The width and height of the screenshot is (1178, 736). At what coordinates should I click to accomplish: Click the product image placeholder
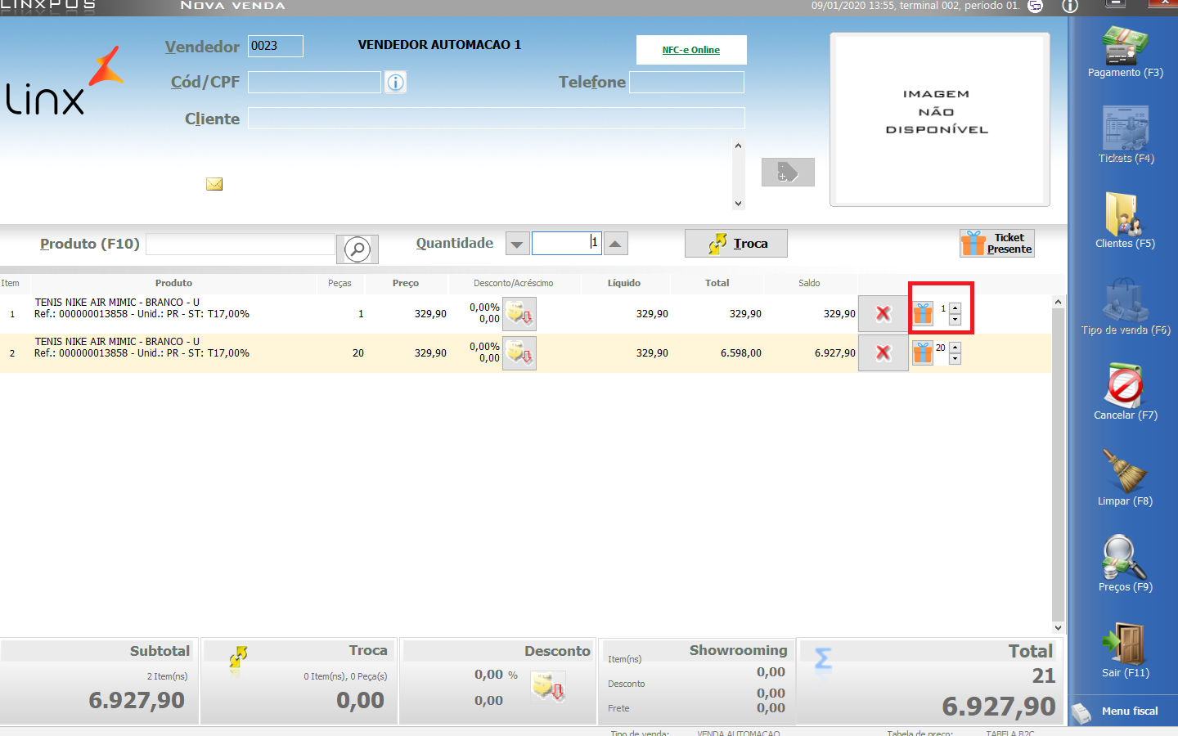pos(940,119)
